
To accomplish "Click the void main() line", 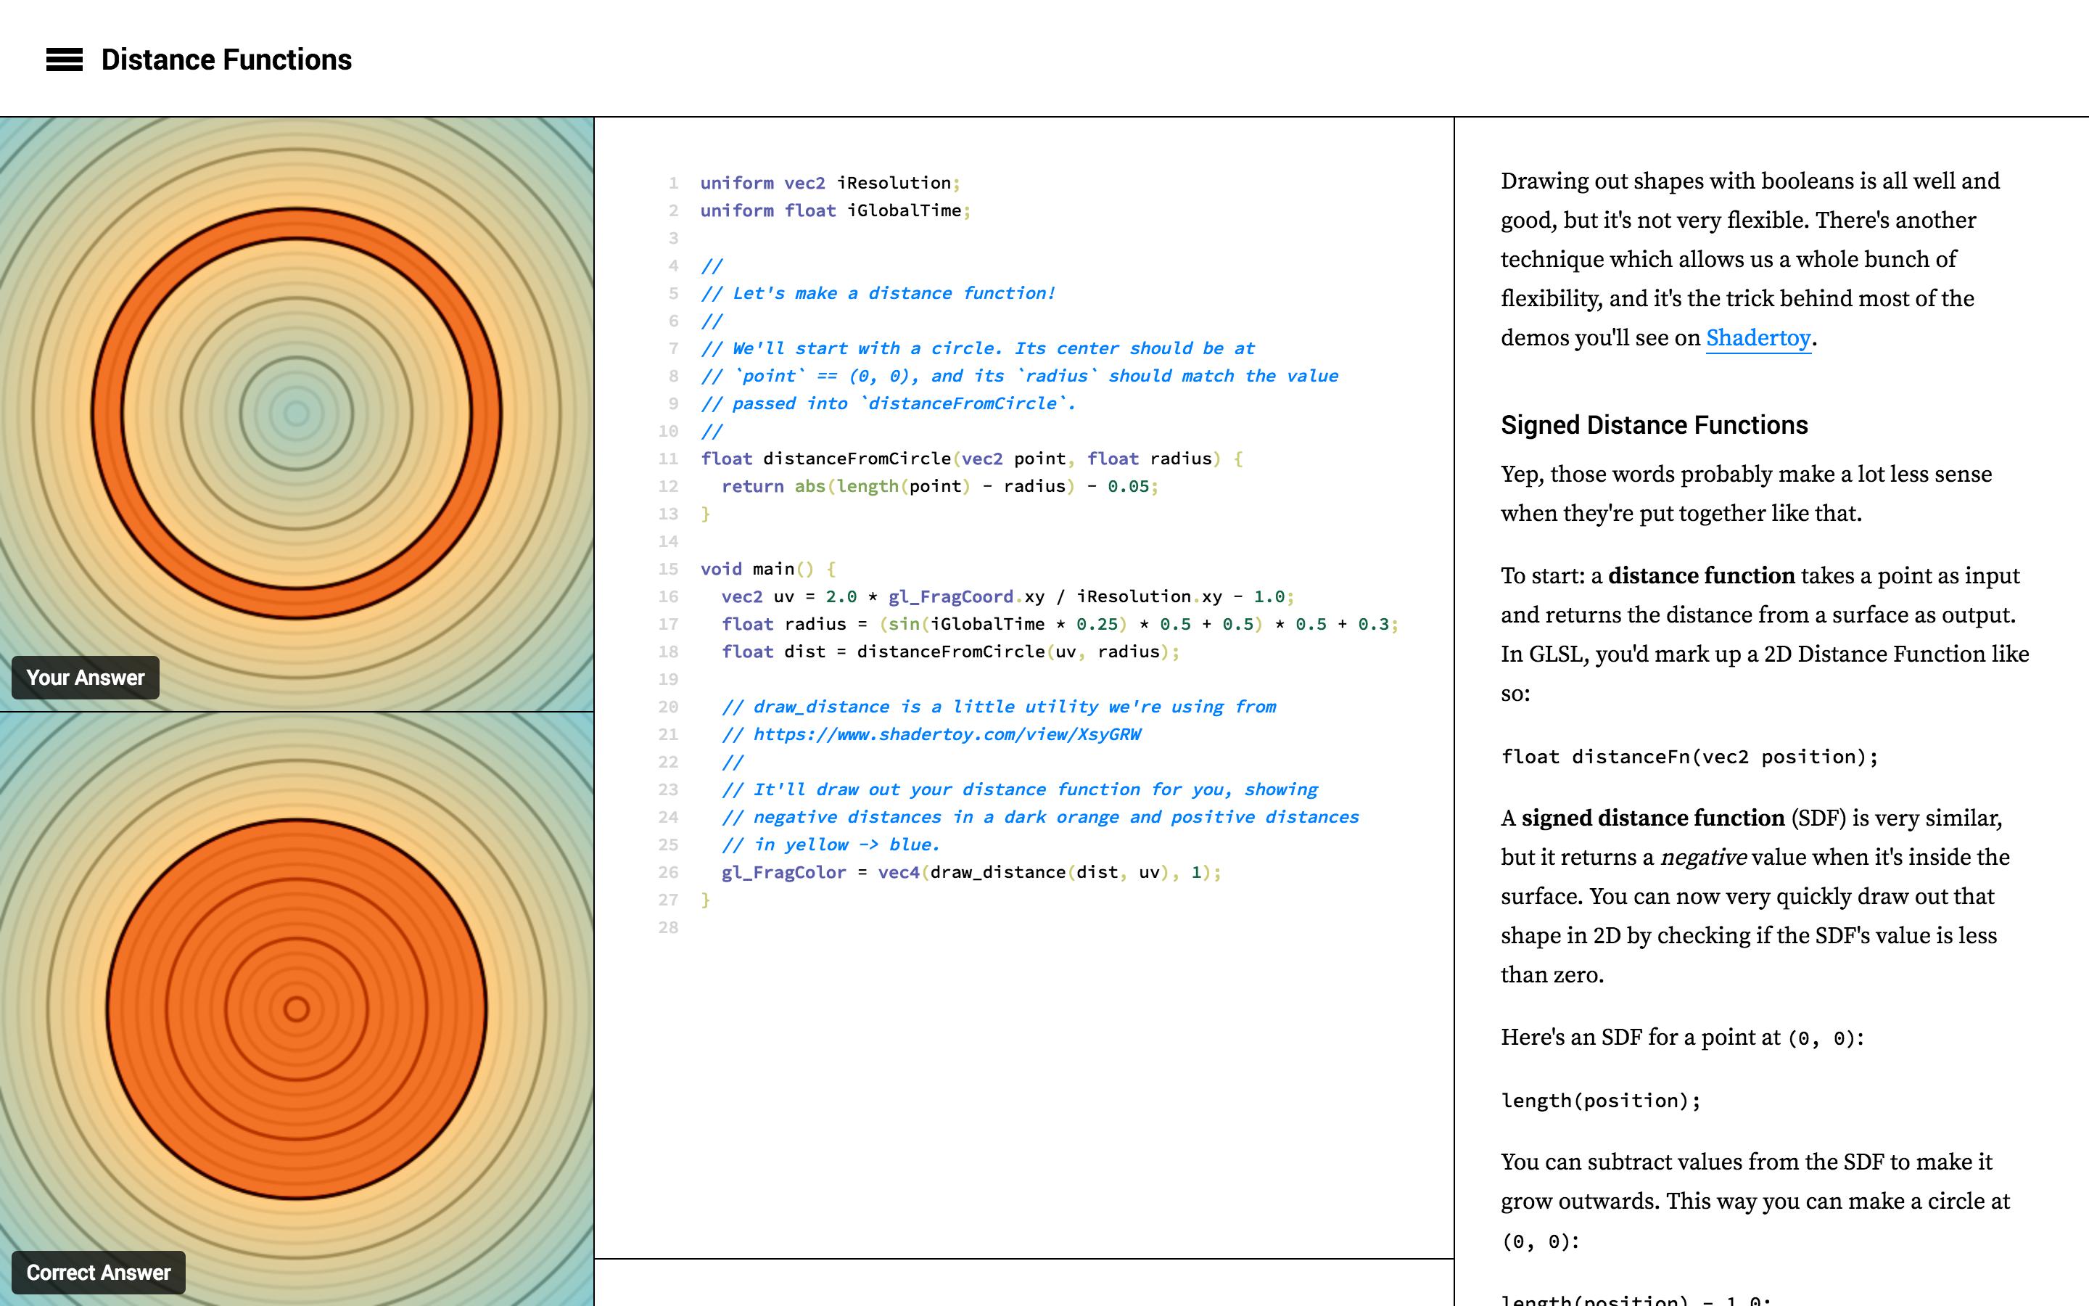I will point(767,570).
